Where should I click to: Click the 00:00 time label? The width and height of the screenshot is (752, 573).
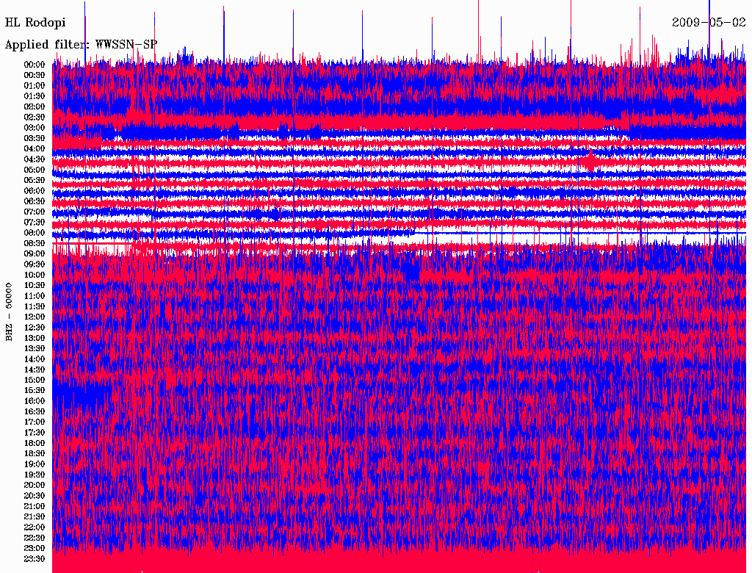[35, 65]
